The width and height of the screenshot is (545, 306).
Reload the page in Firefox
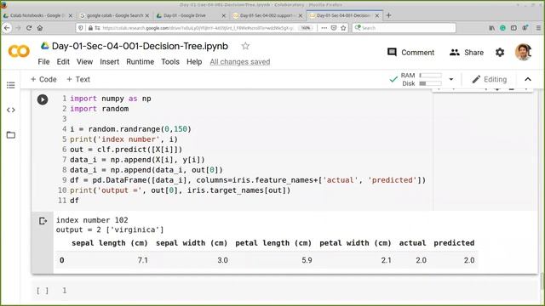29,28
